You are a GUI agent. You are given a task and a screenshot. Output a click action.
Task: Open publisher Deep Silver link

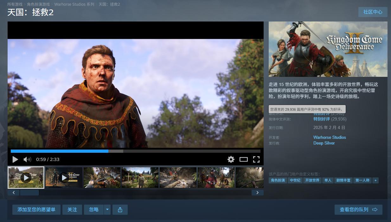click(x=324, y=143)
